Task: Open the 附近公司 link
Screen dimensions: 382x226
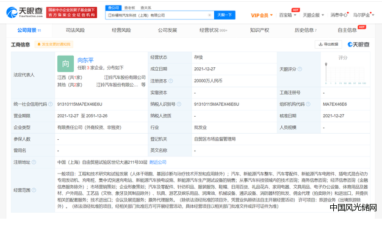Action: click(x=158, y=162)
